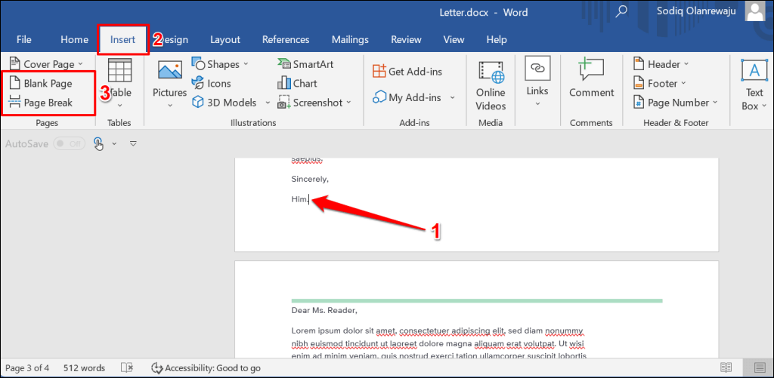Open the Header dropdown
This screenshot has width=774, height=378.
click(x=656, y=64)
